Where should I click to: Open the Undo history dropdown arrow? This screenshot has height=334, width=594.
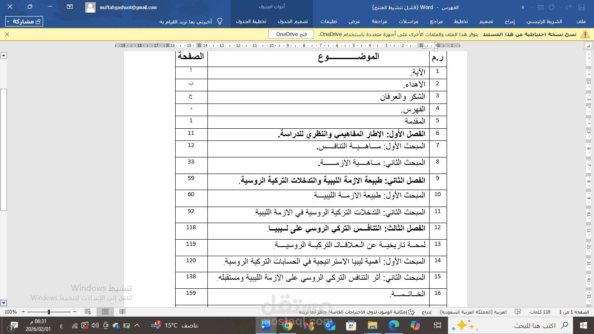click(561, 7)
